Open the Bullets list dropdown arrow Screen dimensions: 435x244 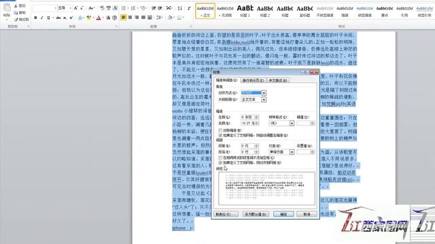coord(128,8)
